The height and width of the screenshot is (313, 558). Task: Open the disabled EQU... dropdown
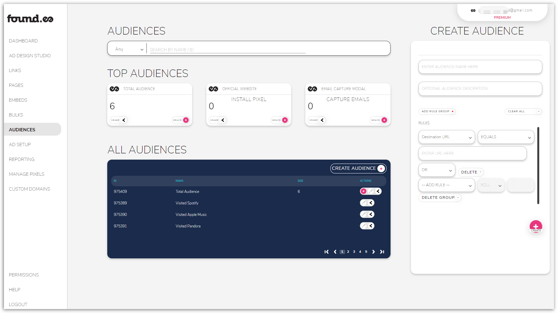click(x=491, y=185)
